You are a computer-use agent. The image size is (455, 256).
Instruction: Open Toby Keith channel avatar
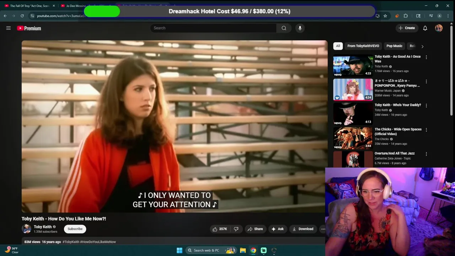point(26,229)
